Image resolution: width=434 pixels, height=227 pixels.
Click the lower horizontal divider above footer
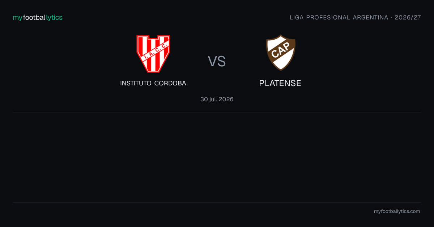[x=217, y=202]
